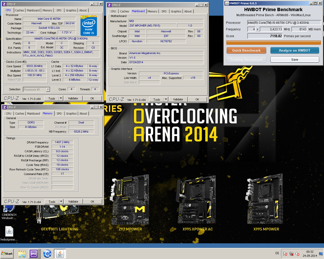Click the CAS# Latency 9.0 clocks value
The image size is (324, 259).
pos(62,151)
